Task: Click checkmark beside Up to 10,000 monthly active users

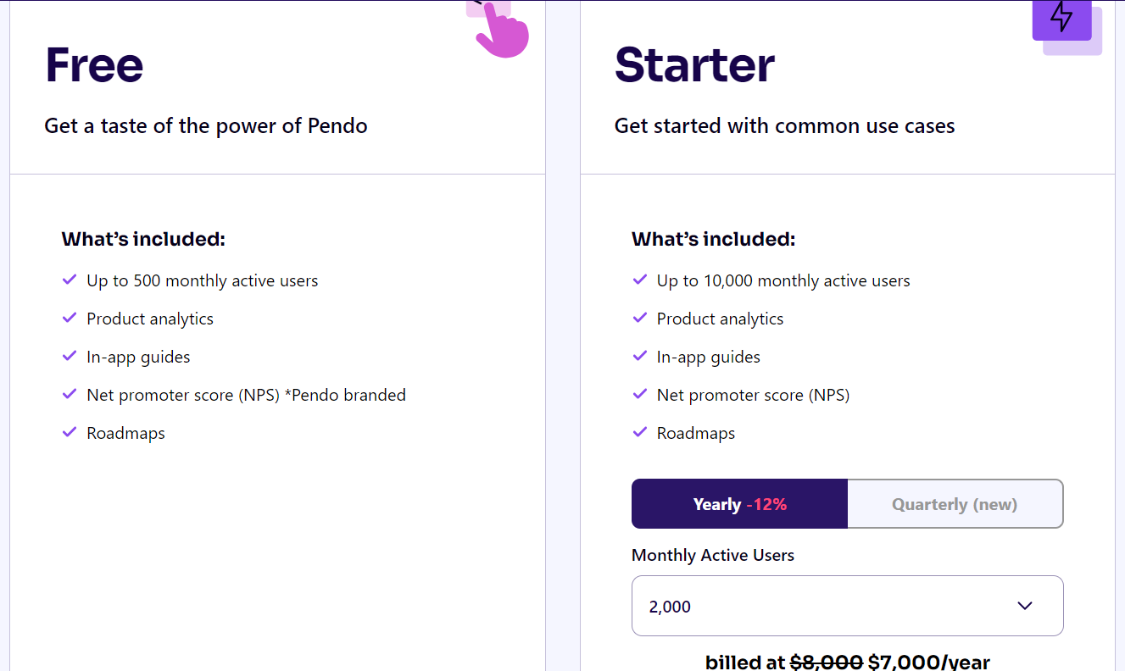Action: [640, 280]
